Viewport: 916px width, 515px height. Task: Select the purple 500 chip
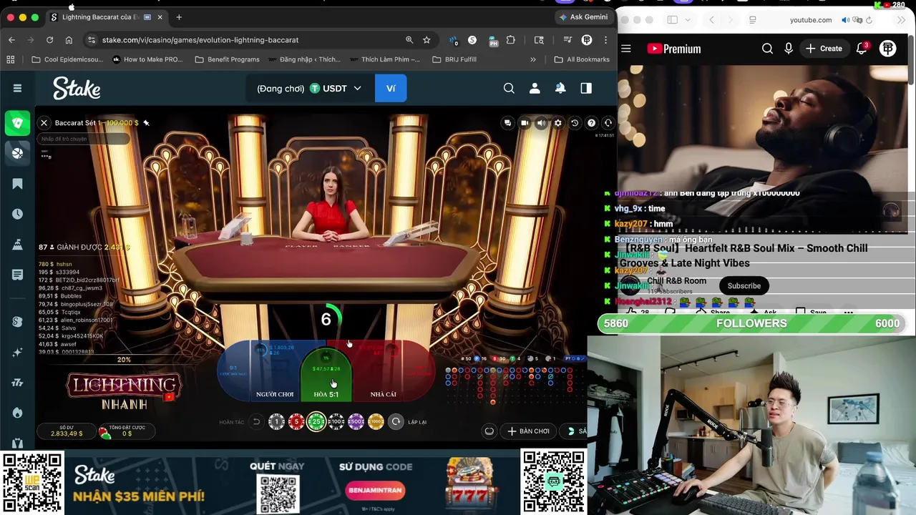pyautogui.click(x=356, y=422)
